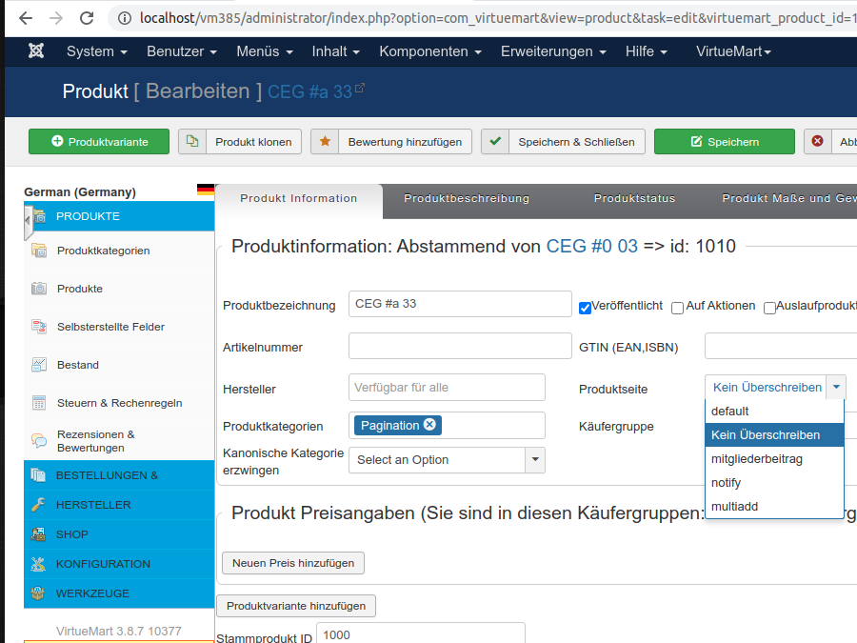Viewport: 857px width, 643px height.
Task: Click the Steuern & Rechenregeln calculator icon
Action: point(39,403)
